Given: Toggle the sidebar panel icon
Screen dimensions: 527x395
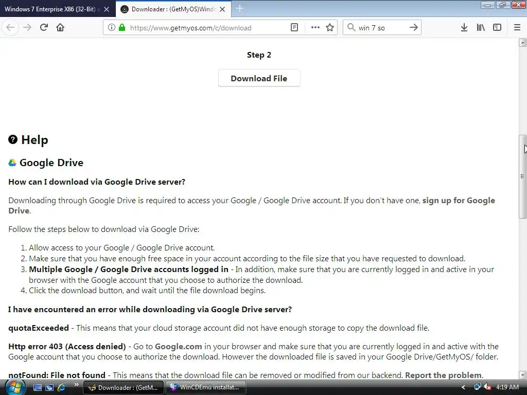Looking at the screenshot, I should coord(497,28).
